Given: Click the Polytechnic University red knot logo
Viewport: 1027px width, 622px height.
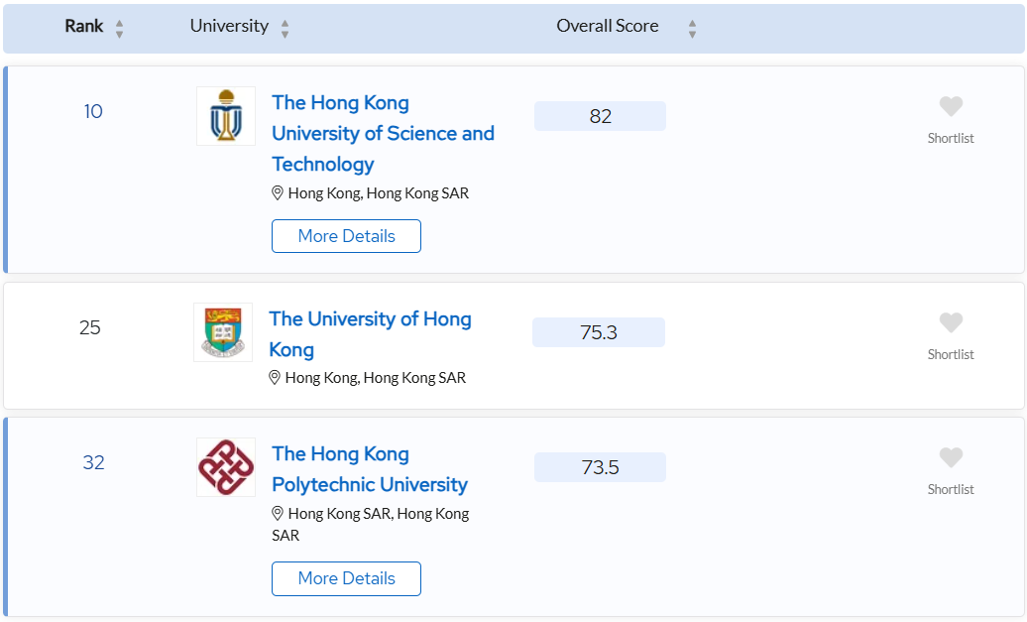Looking at the screenshot, I should click(x=226, y=467).
